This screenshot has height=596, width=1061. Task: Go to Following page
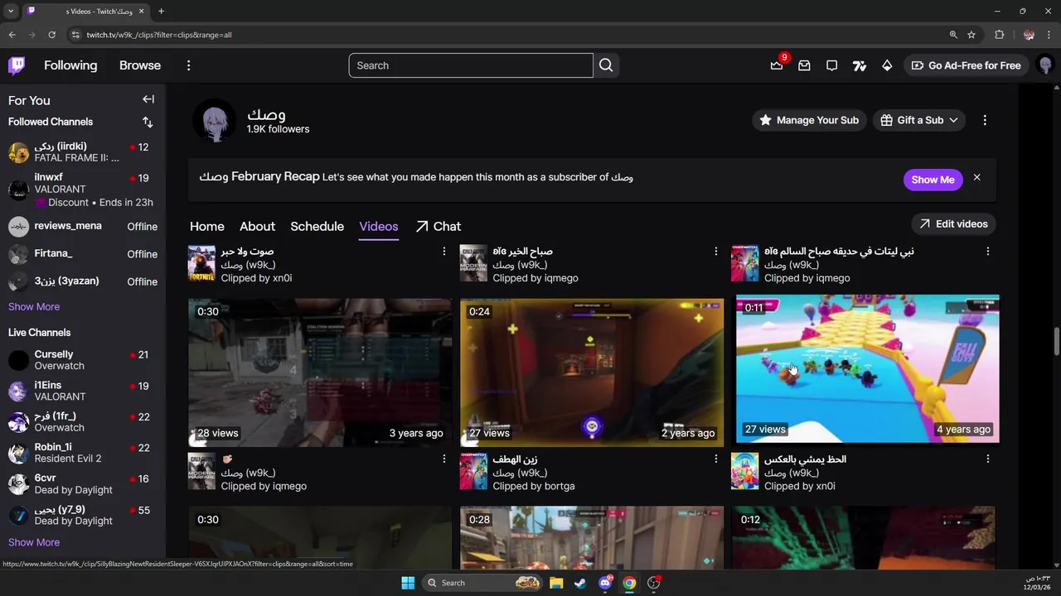[x=70, y=65]
